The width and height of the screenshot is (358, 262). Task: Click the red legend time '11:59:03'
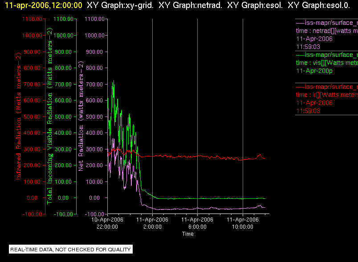308,111
